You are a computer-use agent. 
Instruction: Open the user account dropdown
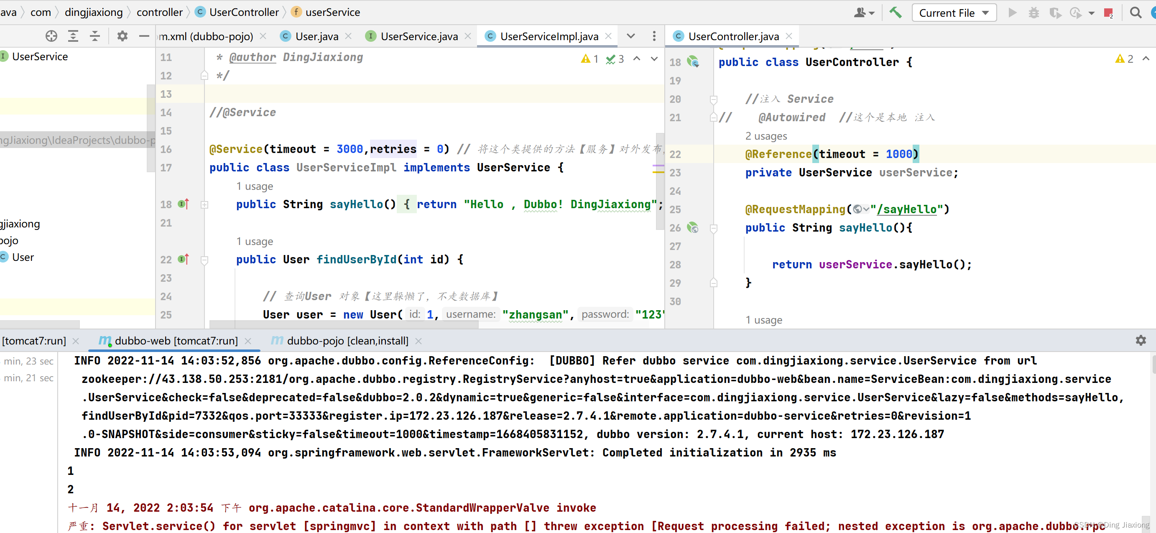[864, 13]
